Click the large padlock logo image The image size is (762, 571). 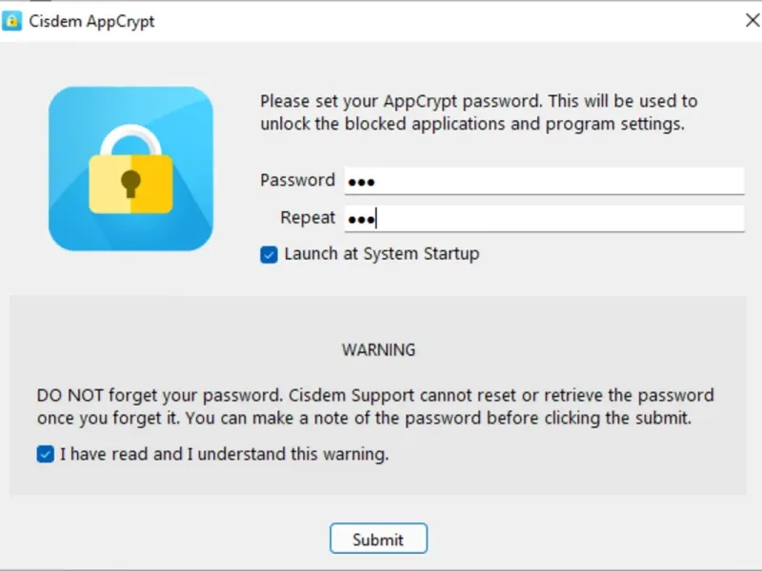130,168
